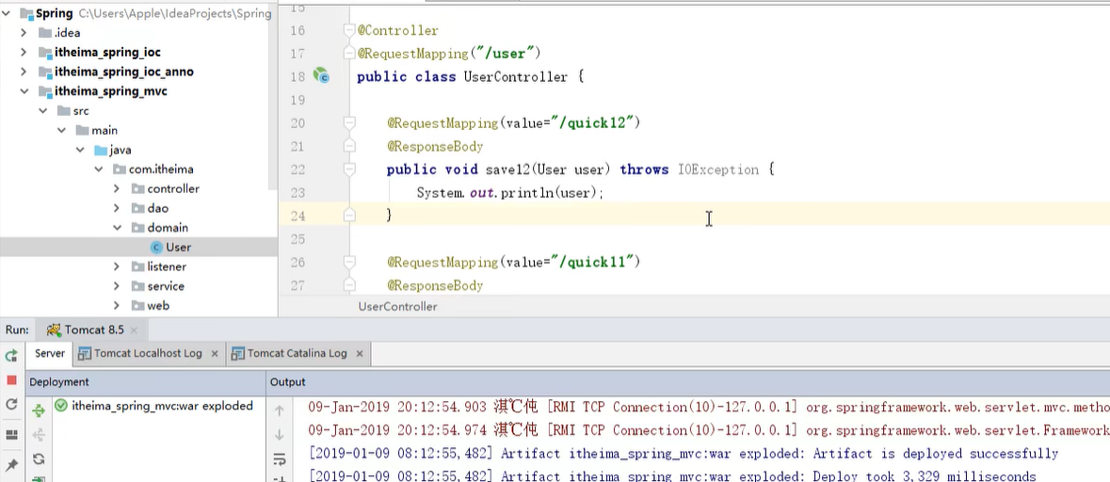This screenshot has height=482, width=1110.
Task: Select itheima_spring_mvc:war exploded deployment
Action: point(162,407)
